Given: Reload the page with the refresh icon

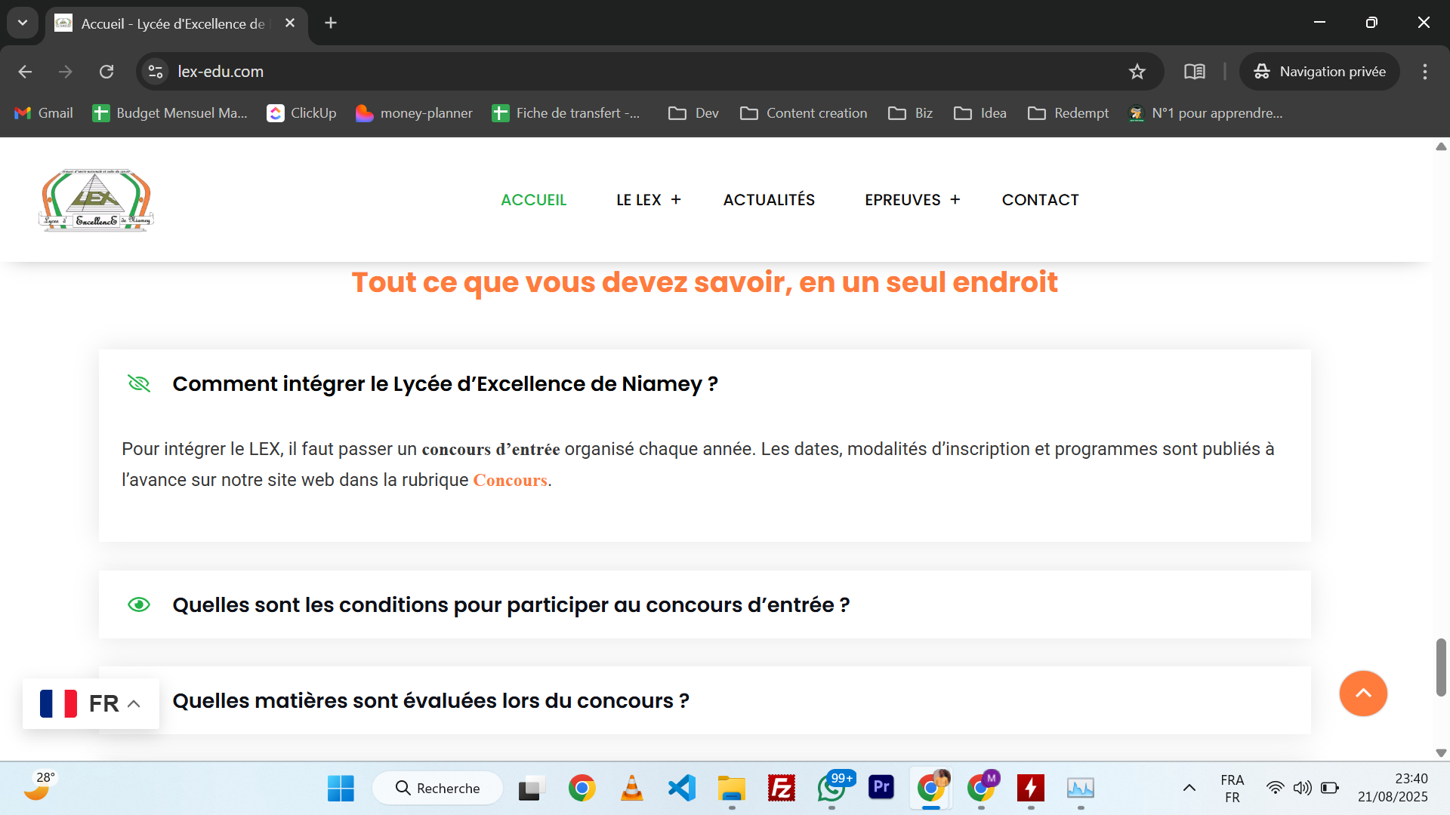Looking at the screenshot, I should pyautogui.click(x=106, y=72).
